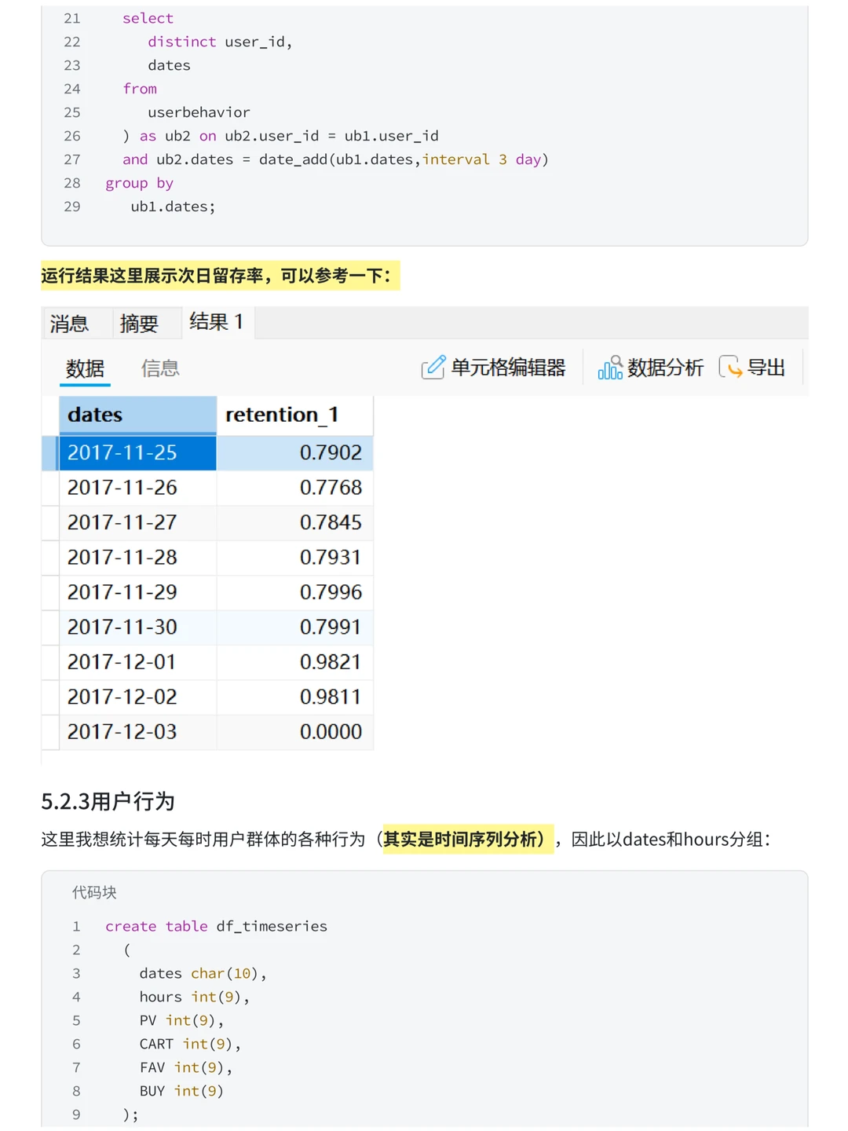This screenshot has height=1131, width=848.
Task: Select cell 2017-11-27
Action: [x=137, y=522]
